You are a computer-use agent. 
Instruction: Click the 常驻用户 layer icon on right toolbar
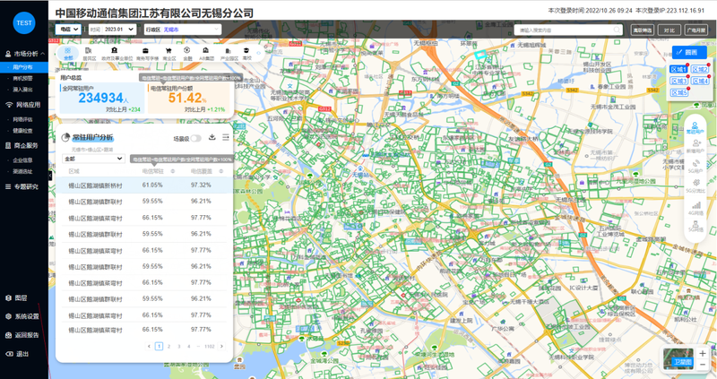(x=695, y=127)
